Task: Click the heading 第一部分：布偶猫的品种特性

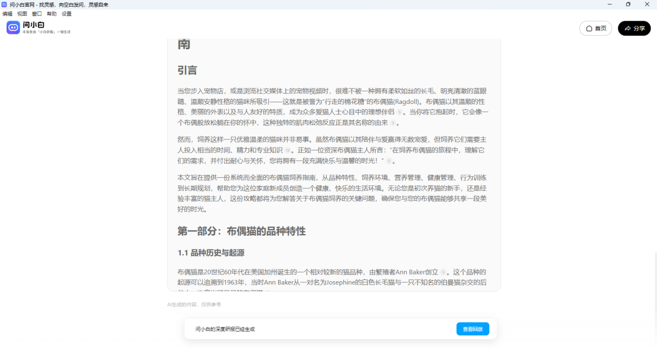Action: 241,231
